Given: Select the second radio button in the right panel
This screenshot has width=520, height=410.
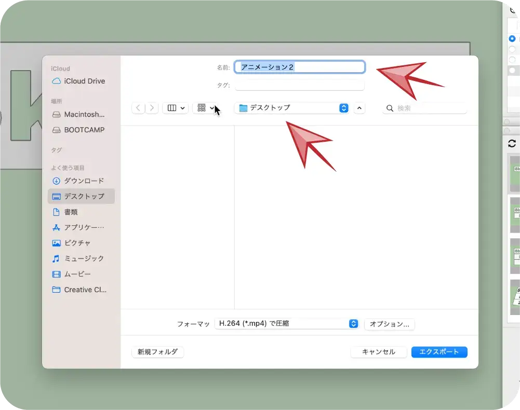Looking at the screenshot, I should click(512, 49).
